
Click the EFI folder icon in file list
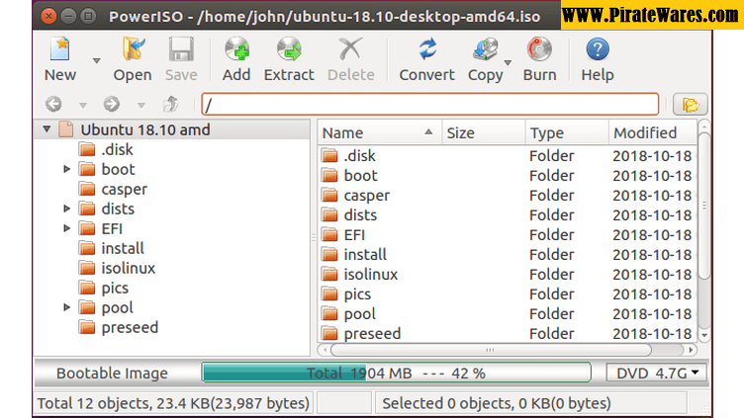(x=329, y=235)
